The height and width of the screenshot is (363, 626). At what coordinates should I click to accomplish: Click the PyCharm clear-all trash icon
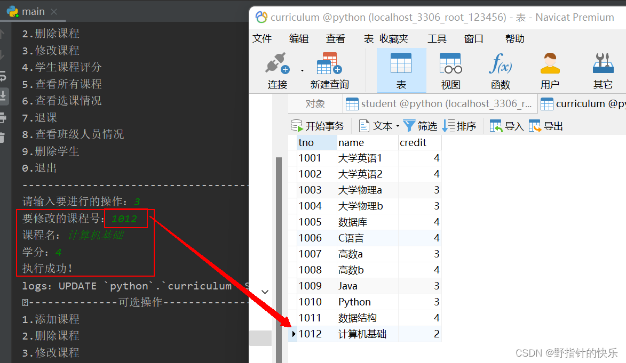[2, 138]
